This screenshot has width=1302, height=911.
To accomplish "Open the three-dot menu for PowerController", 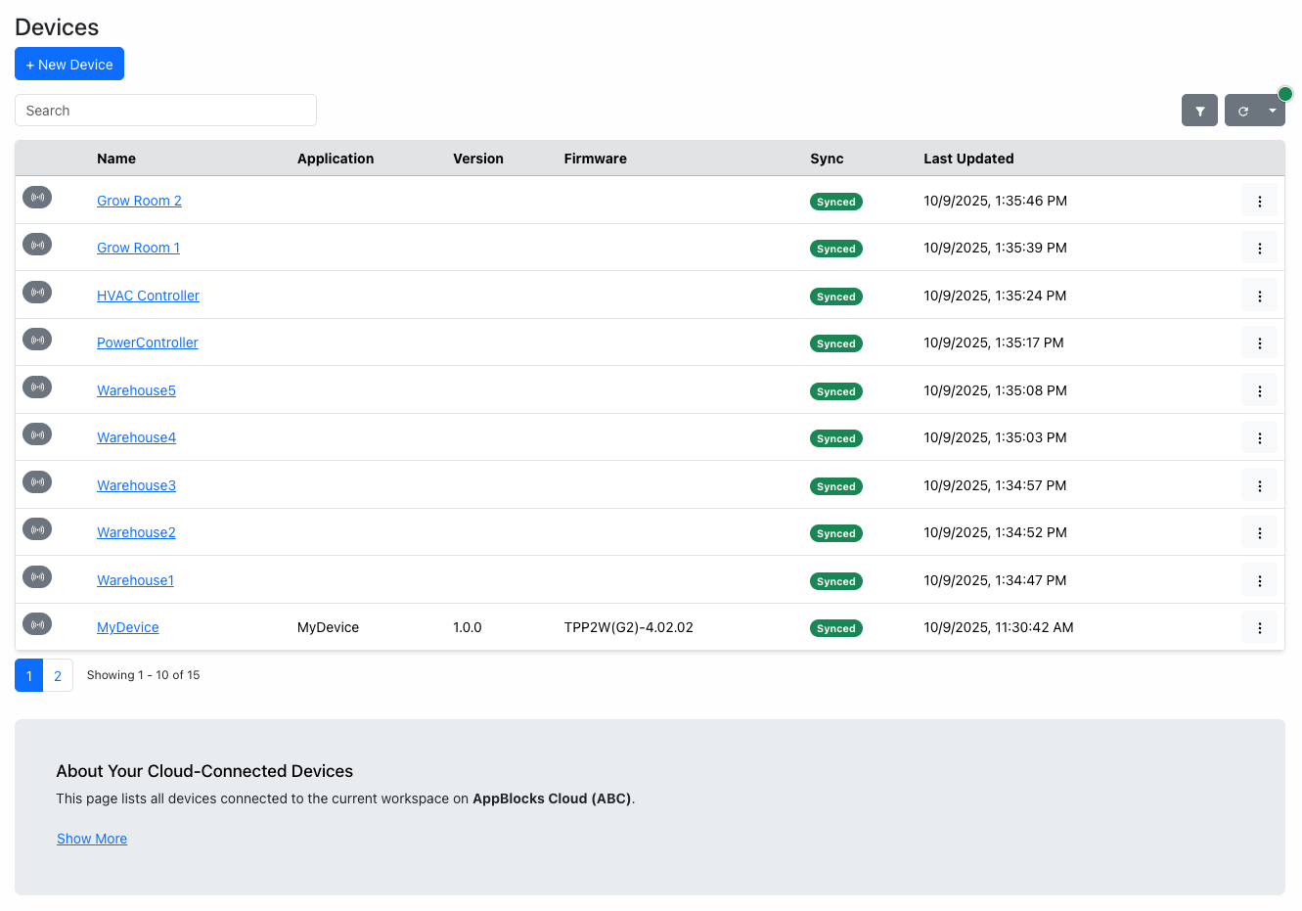I will pyautogui.click(x=1259, y=343).
